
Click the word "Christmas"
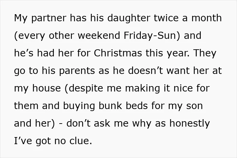coord(118,53)
